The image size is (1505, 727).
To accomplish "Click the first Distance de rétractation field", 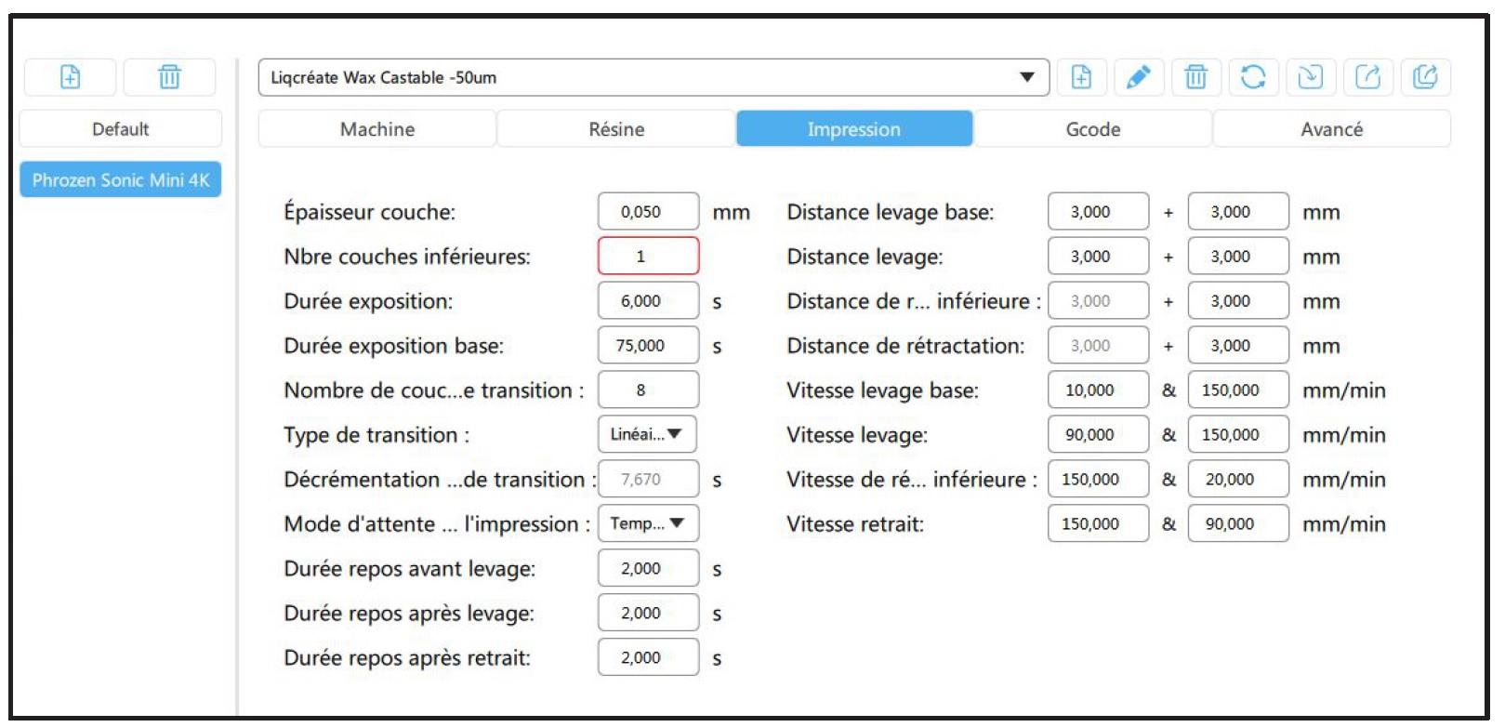I will (x=1098, y=345).
